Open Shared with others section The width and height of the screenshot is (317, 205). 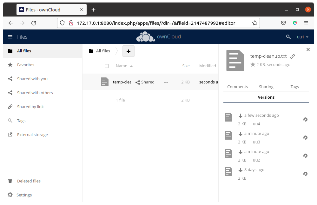[43, 93]
